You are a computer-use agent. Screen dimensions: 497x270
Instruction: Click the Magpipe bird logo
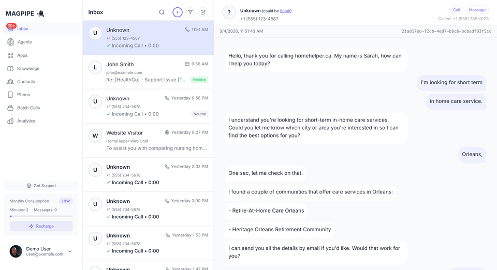point(40,13)
